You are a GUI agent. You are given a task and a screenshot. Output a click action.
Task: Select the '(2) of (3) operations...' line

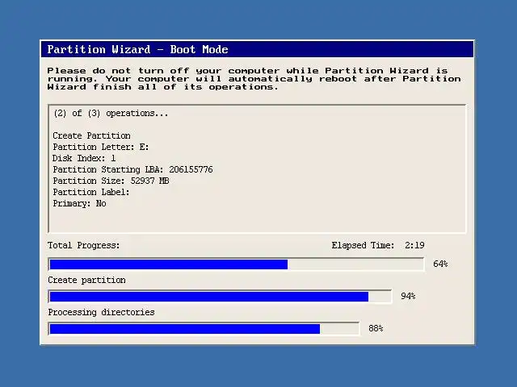[x=111, y=114]
